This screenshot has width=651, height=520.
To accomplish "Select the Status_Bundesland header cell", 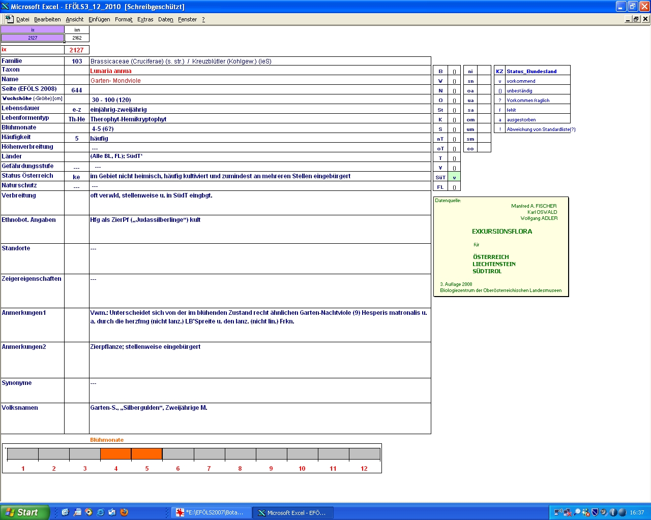I will coord(538,71).
